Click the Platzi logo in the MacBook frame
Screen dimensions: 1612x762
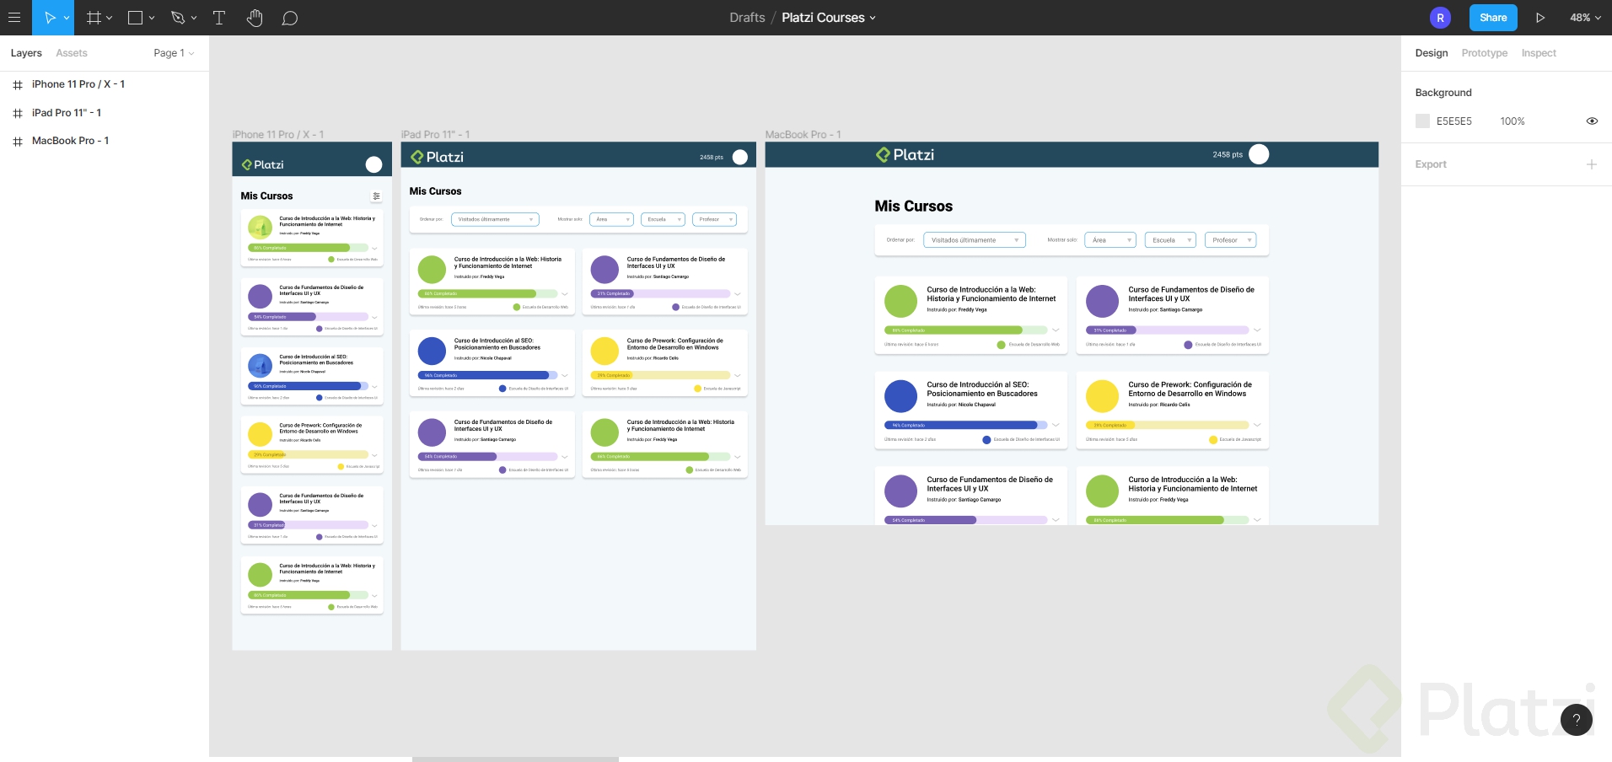pos(905,154)
